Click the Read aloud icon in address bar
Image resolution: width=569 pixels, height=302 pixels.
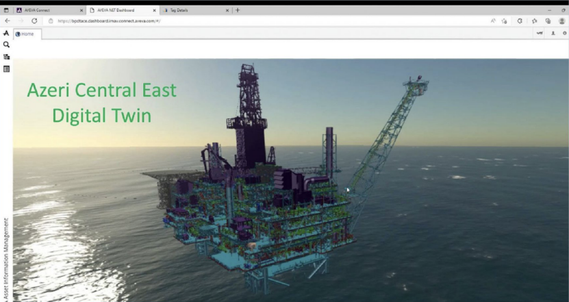(x=493, y=21)
